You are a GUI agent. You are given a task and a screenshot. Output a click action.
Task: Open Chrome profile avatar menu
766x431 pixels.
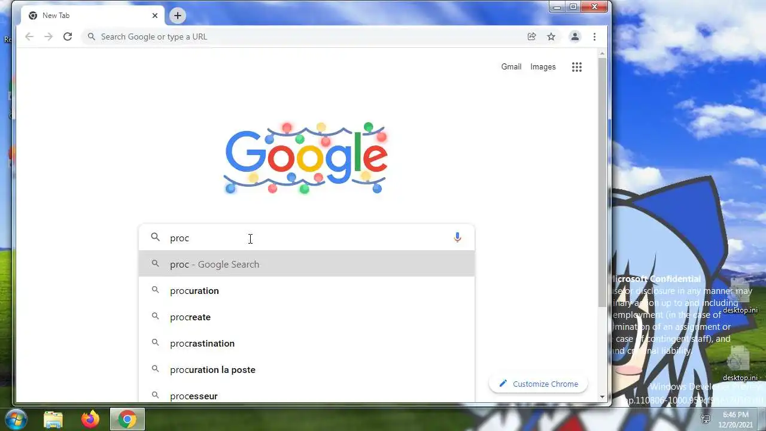coord(574,37)
